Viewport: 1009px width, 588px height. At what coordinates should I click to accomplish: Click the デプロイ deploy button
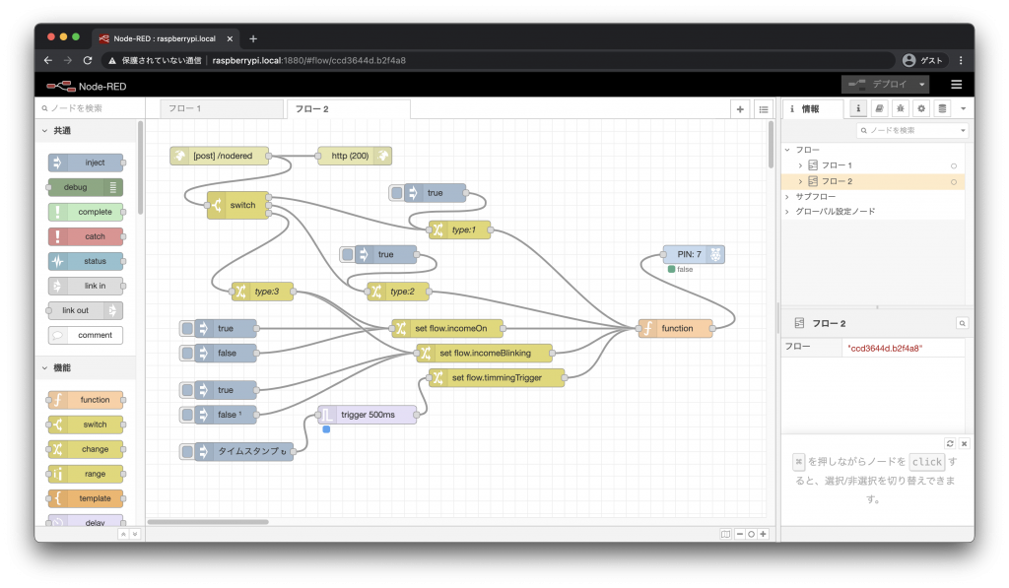pyautogui.click(x=878, y=85)
